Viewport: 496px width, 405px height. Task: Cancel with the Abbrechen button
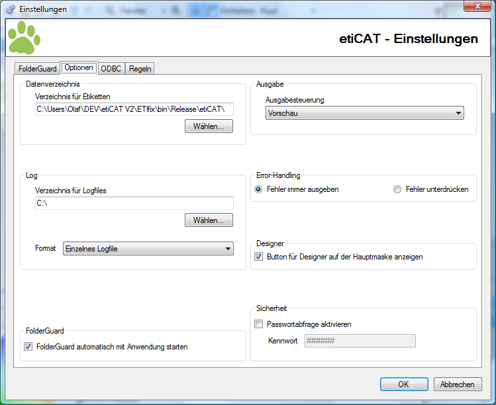tap(458, 384)
